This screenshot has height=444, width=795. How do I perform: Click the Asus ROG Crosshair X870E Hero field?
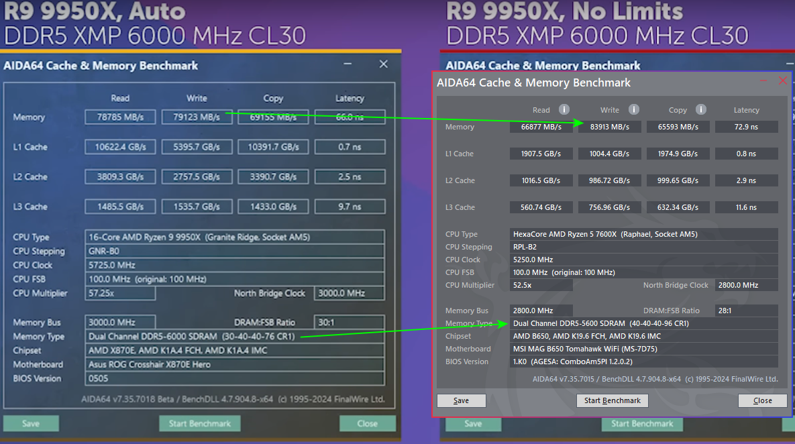click(235, 364)
